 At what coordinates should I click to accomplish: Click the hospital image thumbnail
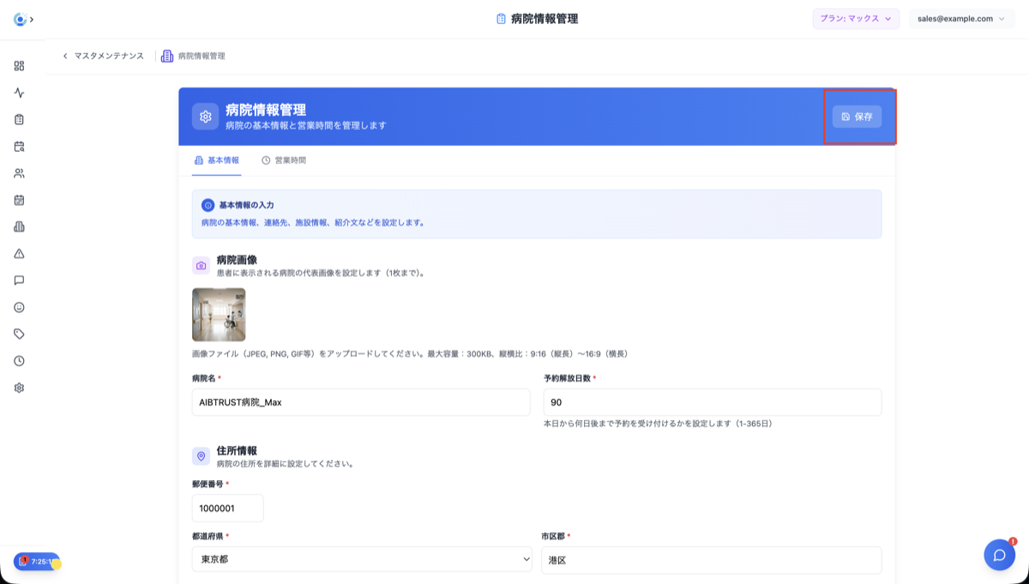(x=217, y=316)
